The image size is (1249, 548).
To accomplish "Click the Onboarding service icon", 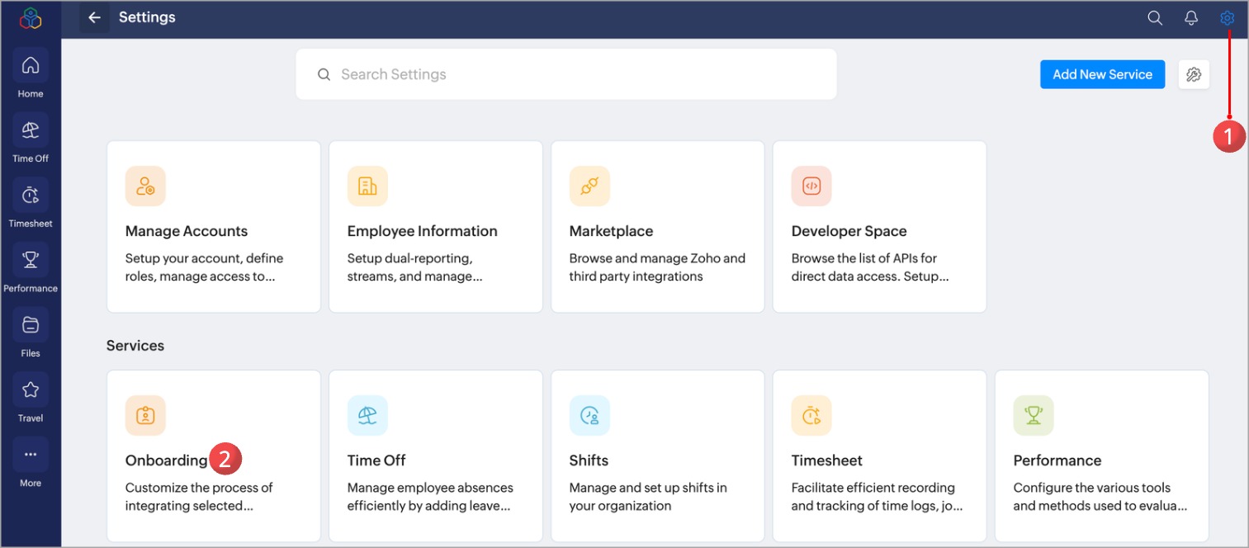I will 145,415.
